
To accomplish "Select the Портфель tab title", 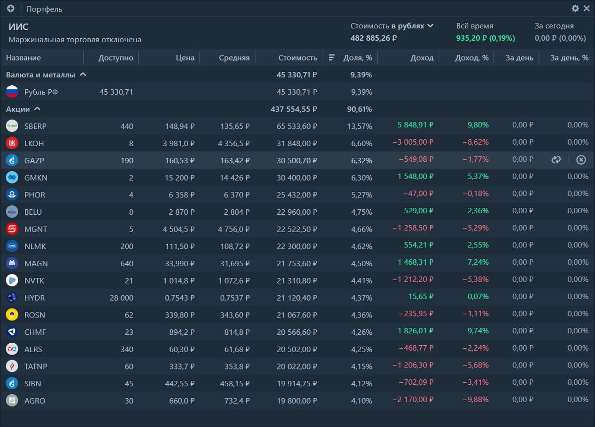I will [x=44, y=9].
